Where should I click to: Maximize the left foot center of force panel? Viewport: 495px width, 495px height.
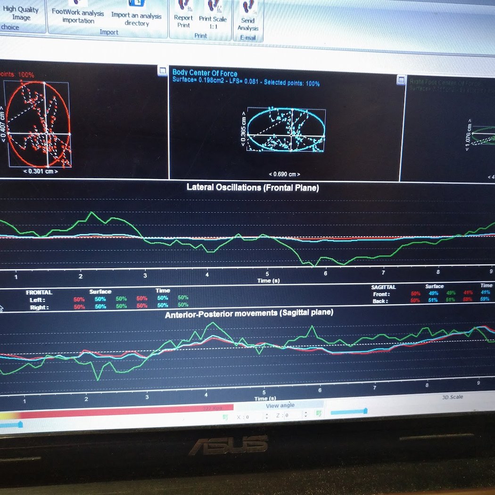[163, 71]
